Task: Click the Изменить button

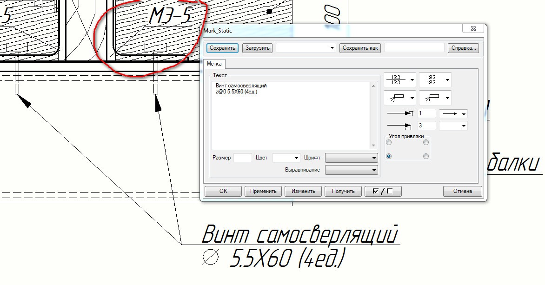Action: (x=303, y=191)
